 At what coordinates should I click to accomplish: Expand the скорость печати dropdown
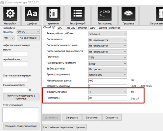coord(108,92)
